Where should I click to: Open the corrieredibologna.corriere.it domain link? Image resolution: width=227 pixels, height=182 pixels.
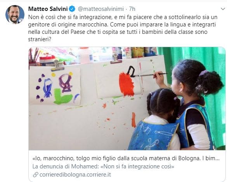pos(75,175)
